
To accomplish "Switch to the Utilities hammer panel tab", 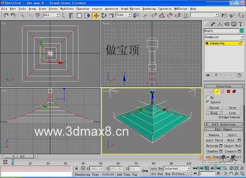I will [241, 24].
